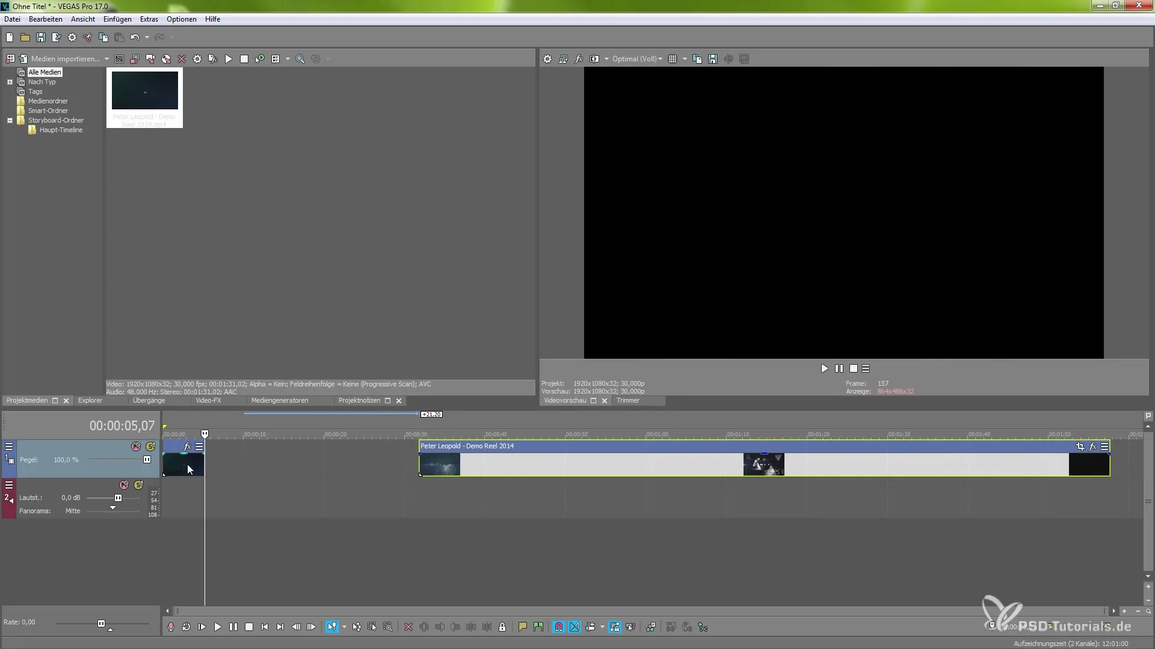Image resolution: width=1155 pixels, height=649 pixels.
Task: Click the record microphone button in transport bar
Action: click(x=171, y=627)
